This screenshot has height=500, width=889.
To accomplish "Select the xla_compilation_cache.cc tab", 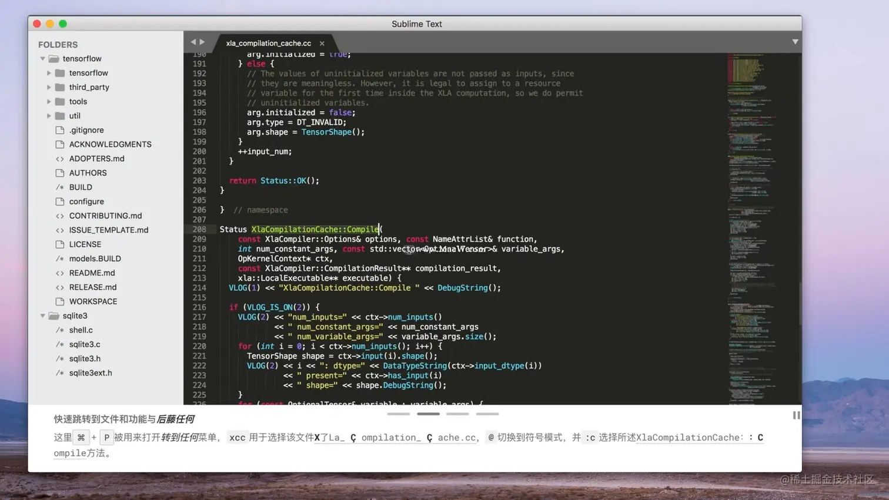I will (x=269, y=43).
